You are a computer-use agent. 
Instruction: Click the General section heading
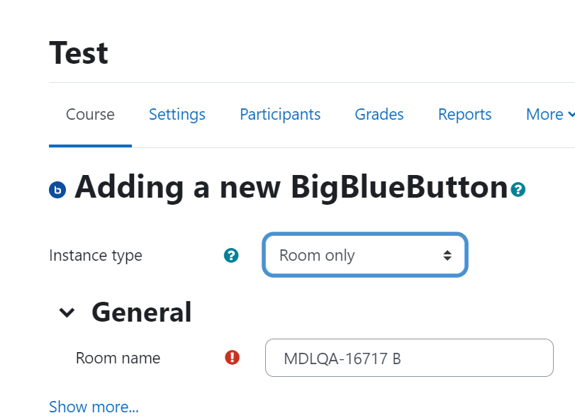point(142,312)
